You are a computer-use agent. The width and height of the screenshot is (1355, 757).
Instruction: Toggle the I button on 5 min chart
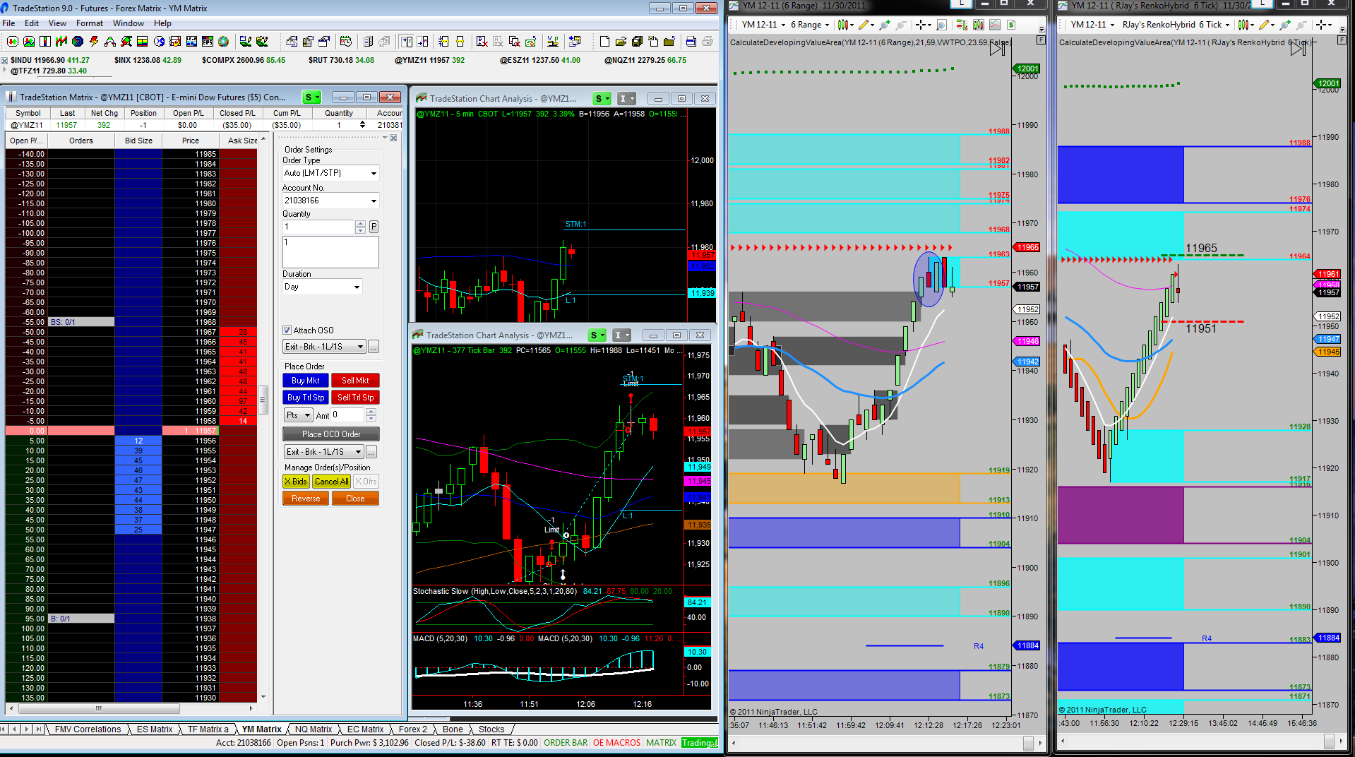coord(627,99)
